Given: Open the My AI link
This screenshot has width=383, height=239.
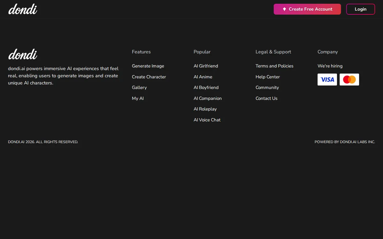Looking at the screenshot, I should point(138,98).
